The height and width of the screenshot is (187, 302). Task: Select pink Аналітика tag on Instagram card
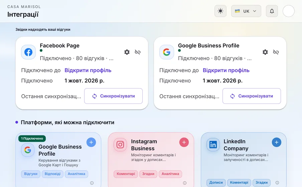coord(170,174)
